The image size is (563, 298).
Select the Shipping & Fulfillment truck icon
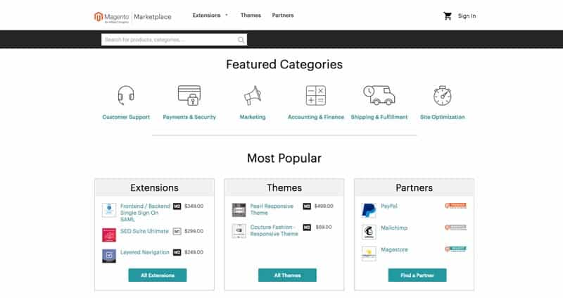pyautogui.click(x=379, y=95)
